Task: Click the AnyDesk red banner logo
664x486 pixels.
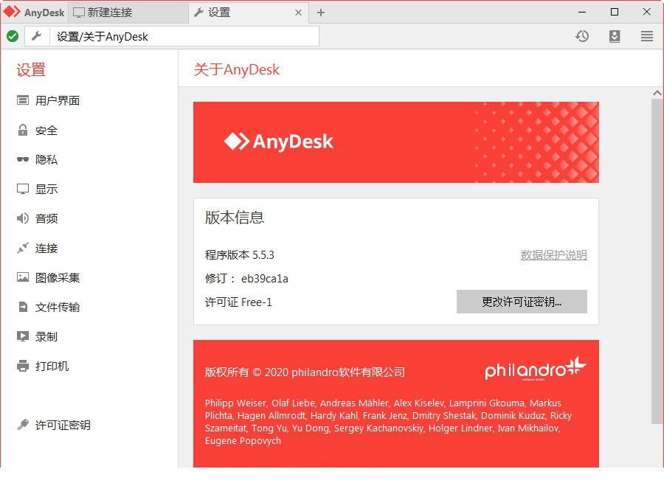Action: (279, 142)
